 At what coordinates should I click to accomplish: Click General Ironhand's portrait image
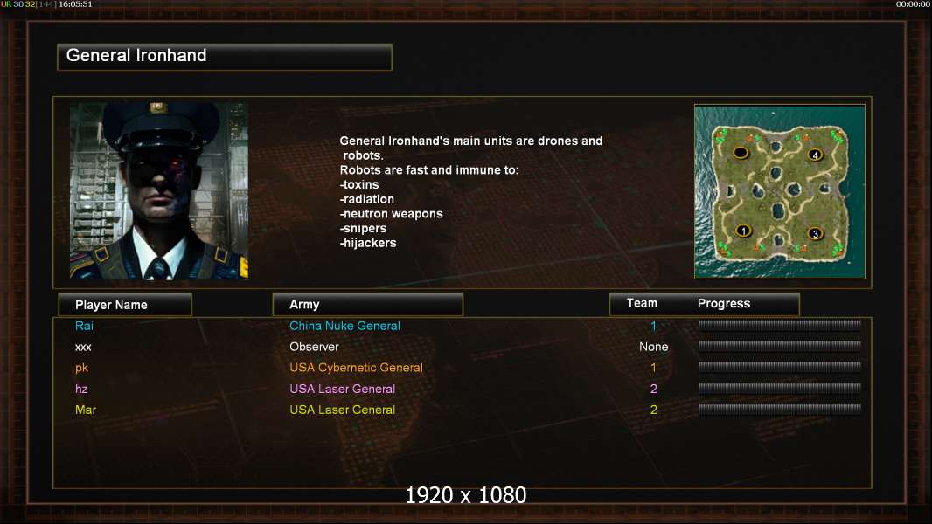(159, 190)
